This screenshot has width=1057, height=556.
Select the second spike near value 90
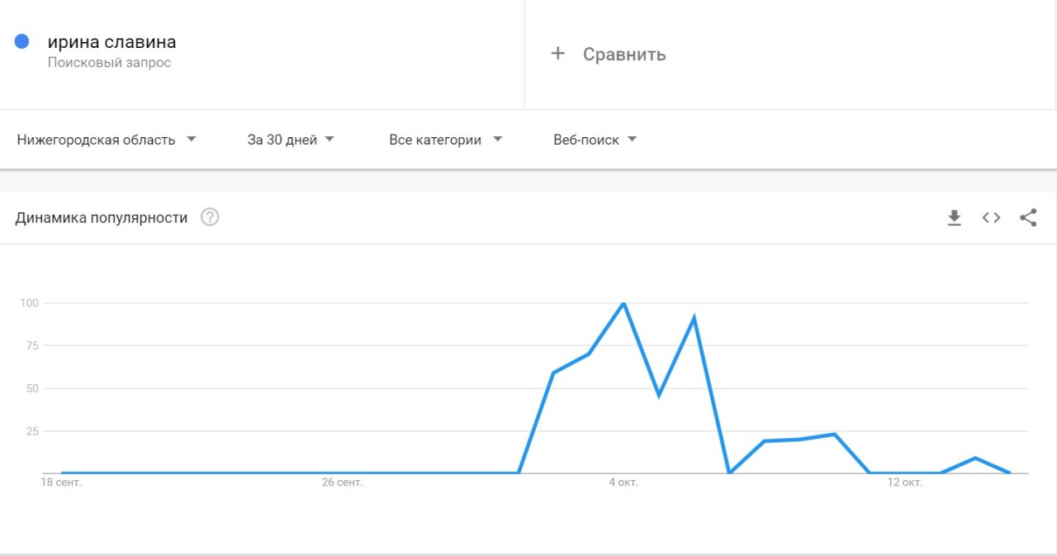tap(694, 318)
